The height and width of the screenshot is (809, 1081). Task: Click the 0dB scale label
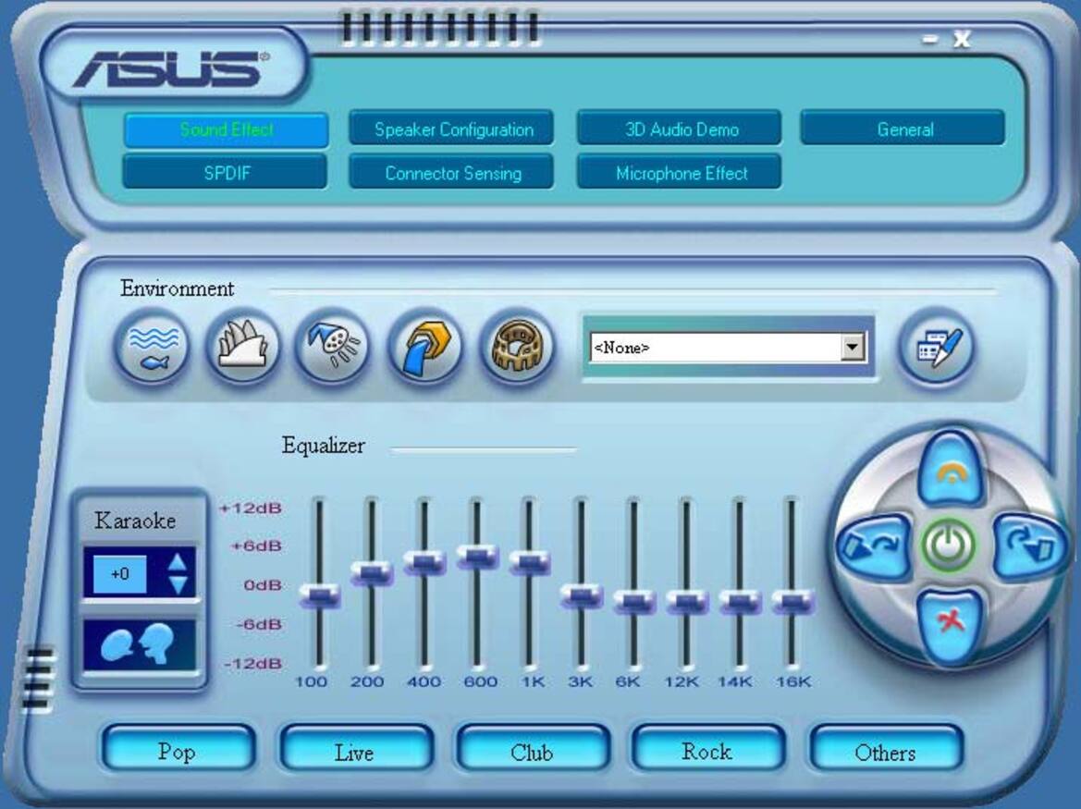(263, 585)
